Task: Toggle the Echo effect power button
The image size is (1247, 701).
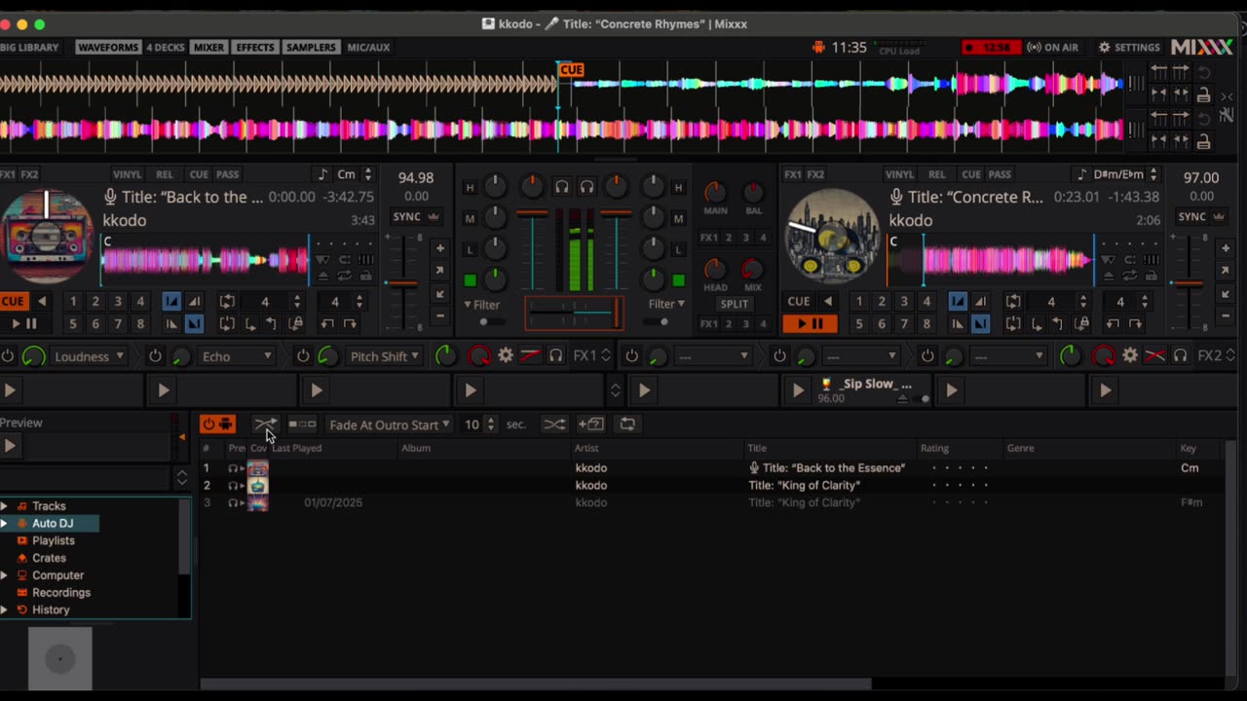Action: [x=155, y=356]
